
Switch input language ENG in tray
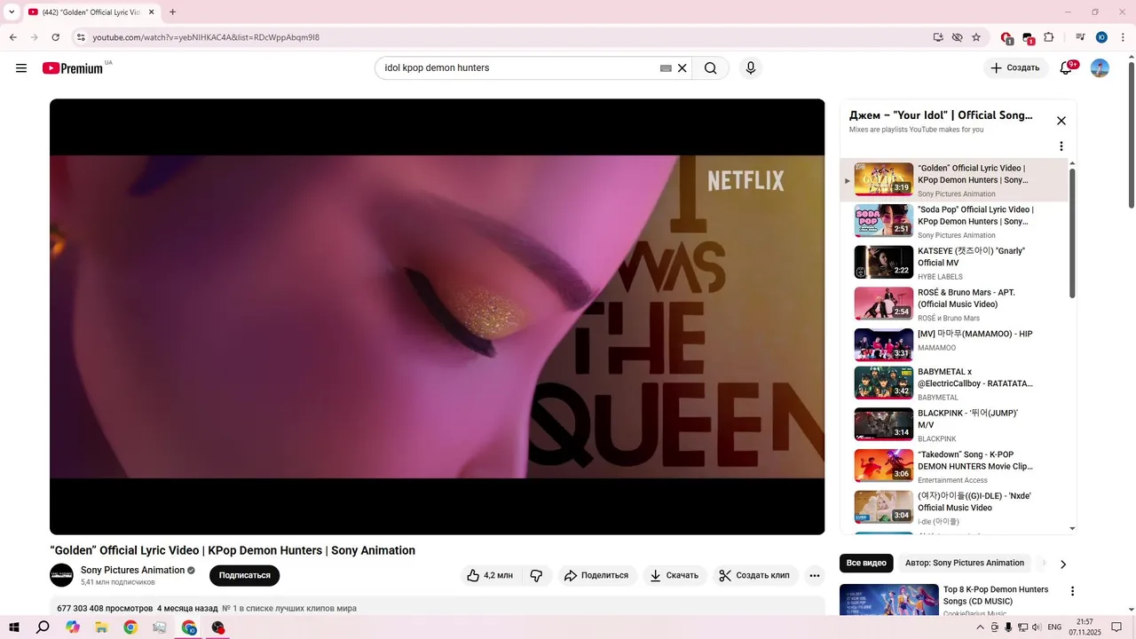(1054, 627)
